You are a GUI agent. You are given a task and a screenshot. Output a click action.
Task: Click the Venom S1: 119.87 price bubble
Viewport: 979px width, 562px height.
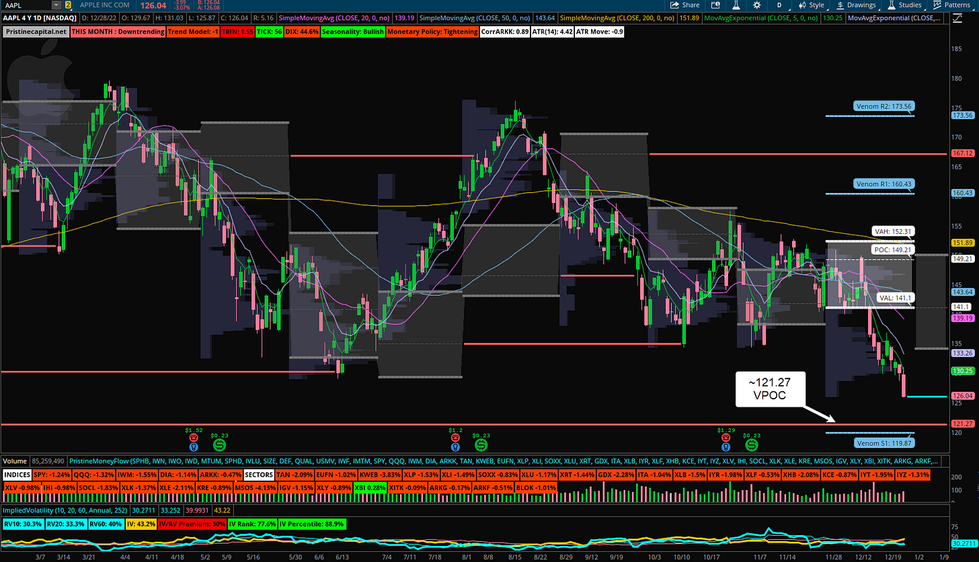(884, 443)
